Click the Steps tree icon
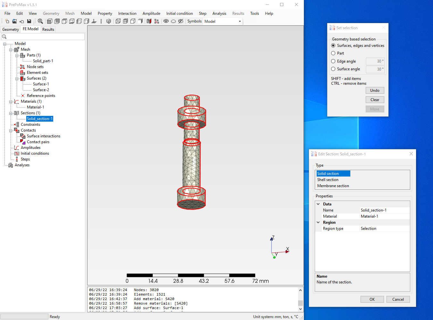 tap(17, 159)
